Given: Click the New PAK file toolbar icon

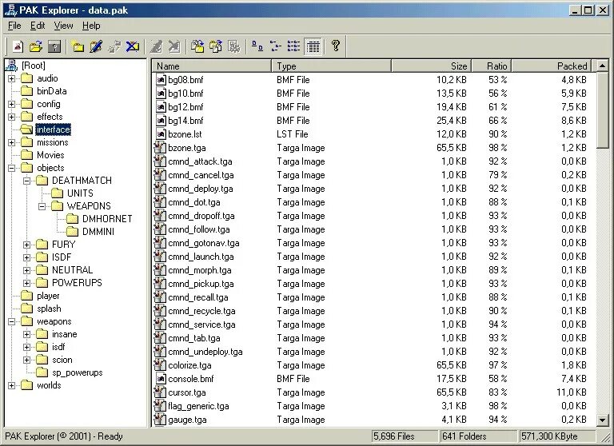Looking at the screenshot, I should (18, 46).
